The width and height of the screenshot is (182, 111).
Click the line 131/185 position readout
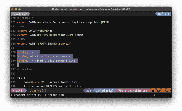click(133, 91)
